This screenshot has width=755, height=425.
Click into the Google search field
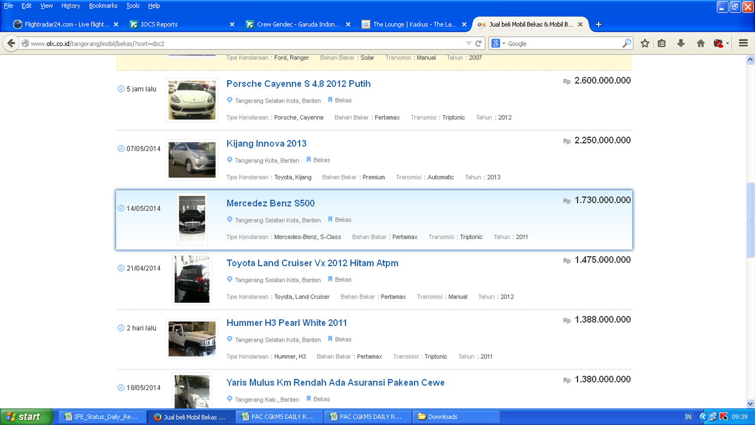click(563, 43)
